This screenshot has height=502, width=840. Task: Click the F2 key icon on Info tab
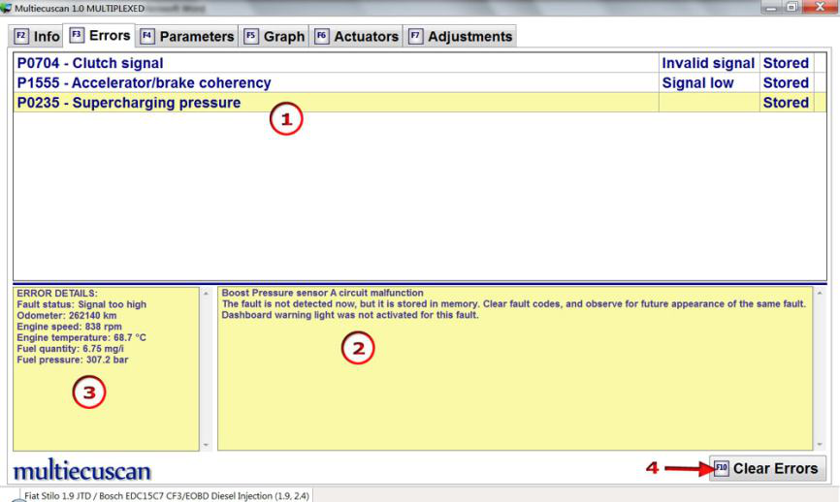[19, 37]
